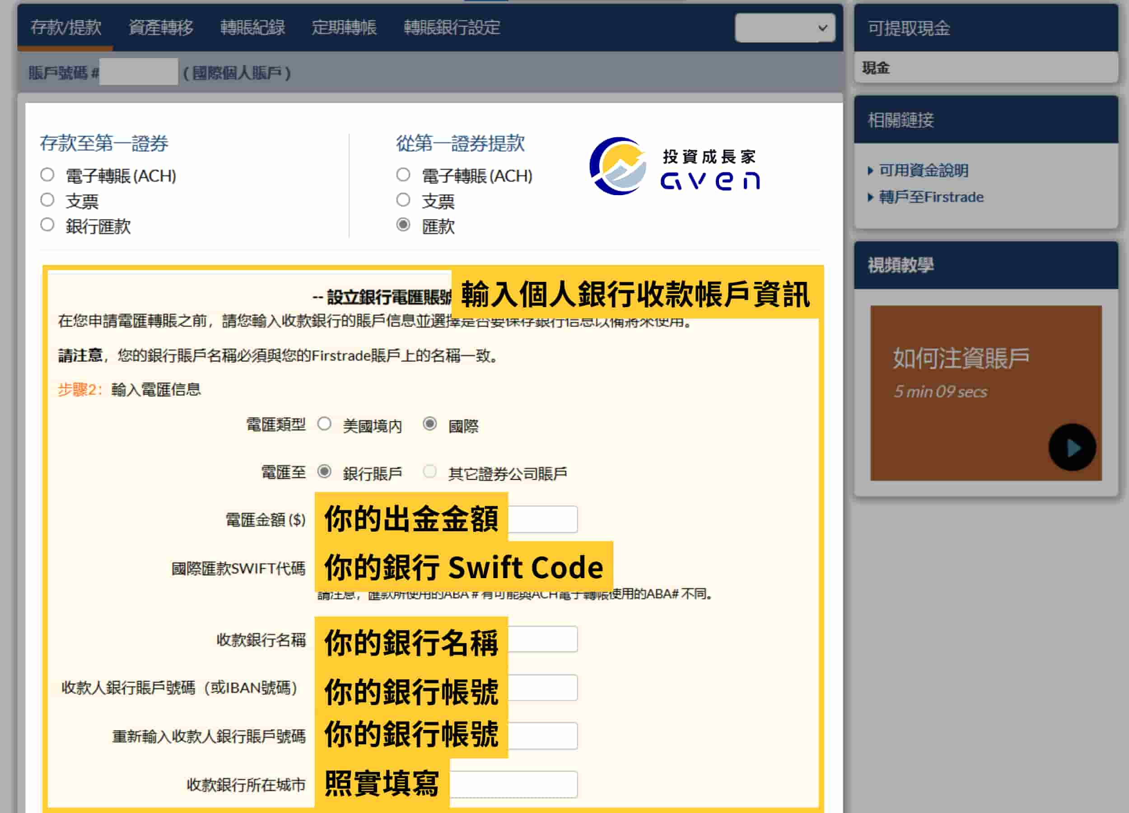Viewport: 1129px width, 813px height.
Task: Click arrow icon beside 可用資金說明
Action: pyautogui.click(x=871, y=171)
